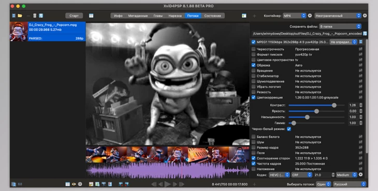Open the Выбирать потоки Один dropdown
The width and height of the screenshot is (378, 191).
click(x=323, y=184)
